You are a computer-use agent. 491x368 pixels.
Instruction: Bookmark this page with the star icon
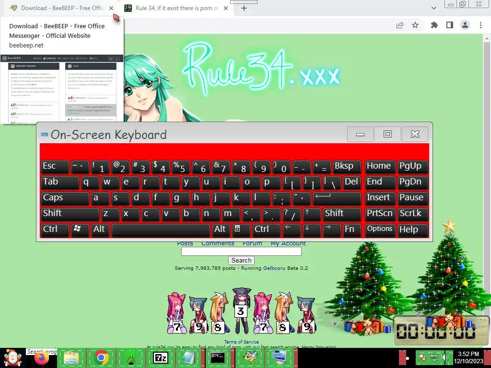[415, 25]
